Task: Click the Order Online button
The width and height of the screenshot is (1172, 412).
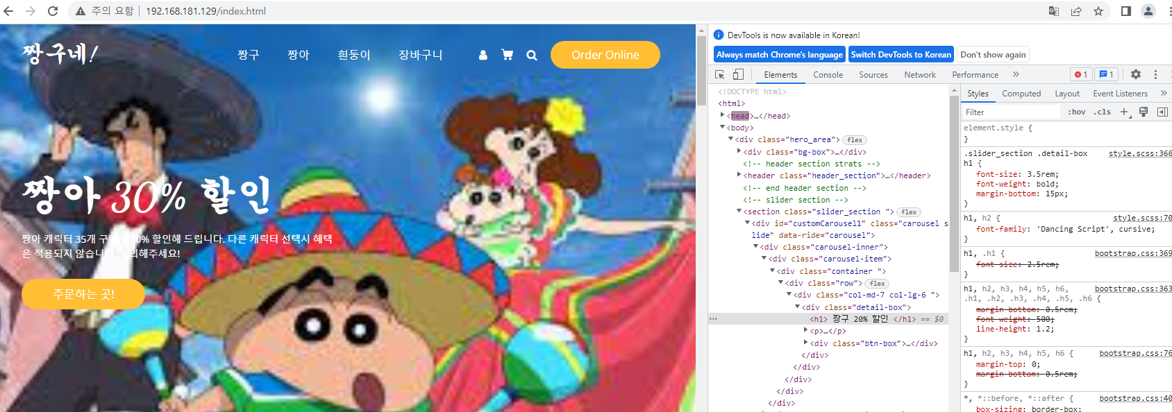Action: point(605,55)
